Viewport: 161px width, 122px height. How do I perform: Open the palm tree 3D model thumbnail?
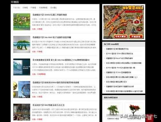click(x=113, y=110)
